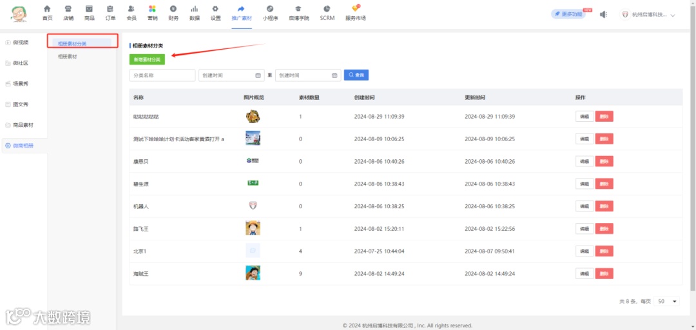Viewport: 696px width, 330px height.
Task: Open the end 创建时间 date picker
Action: pos(308,75)
